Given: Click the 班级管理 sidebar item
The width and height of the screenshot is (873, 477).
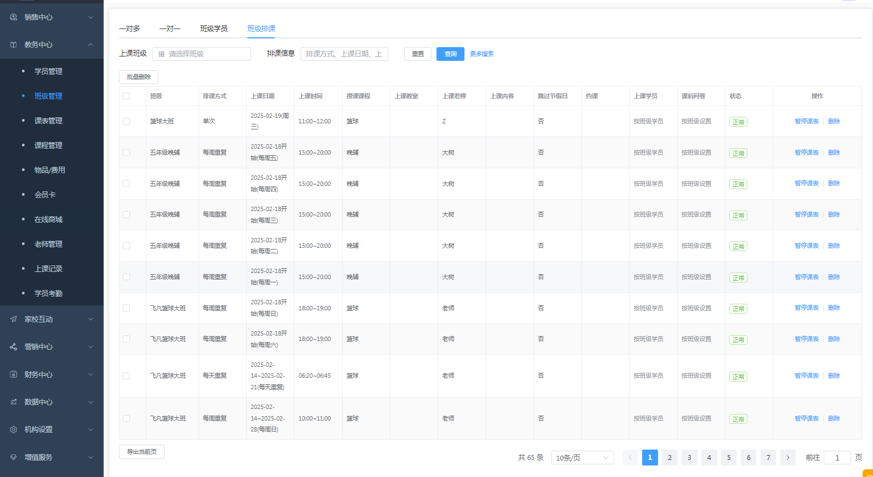Looking at the screenshot, I should 48,96.
